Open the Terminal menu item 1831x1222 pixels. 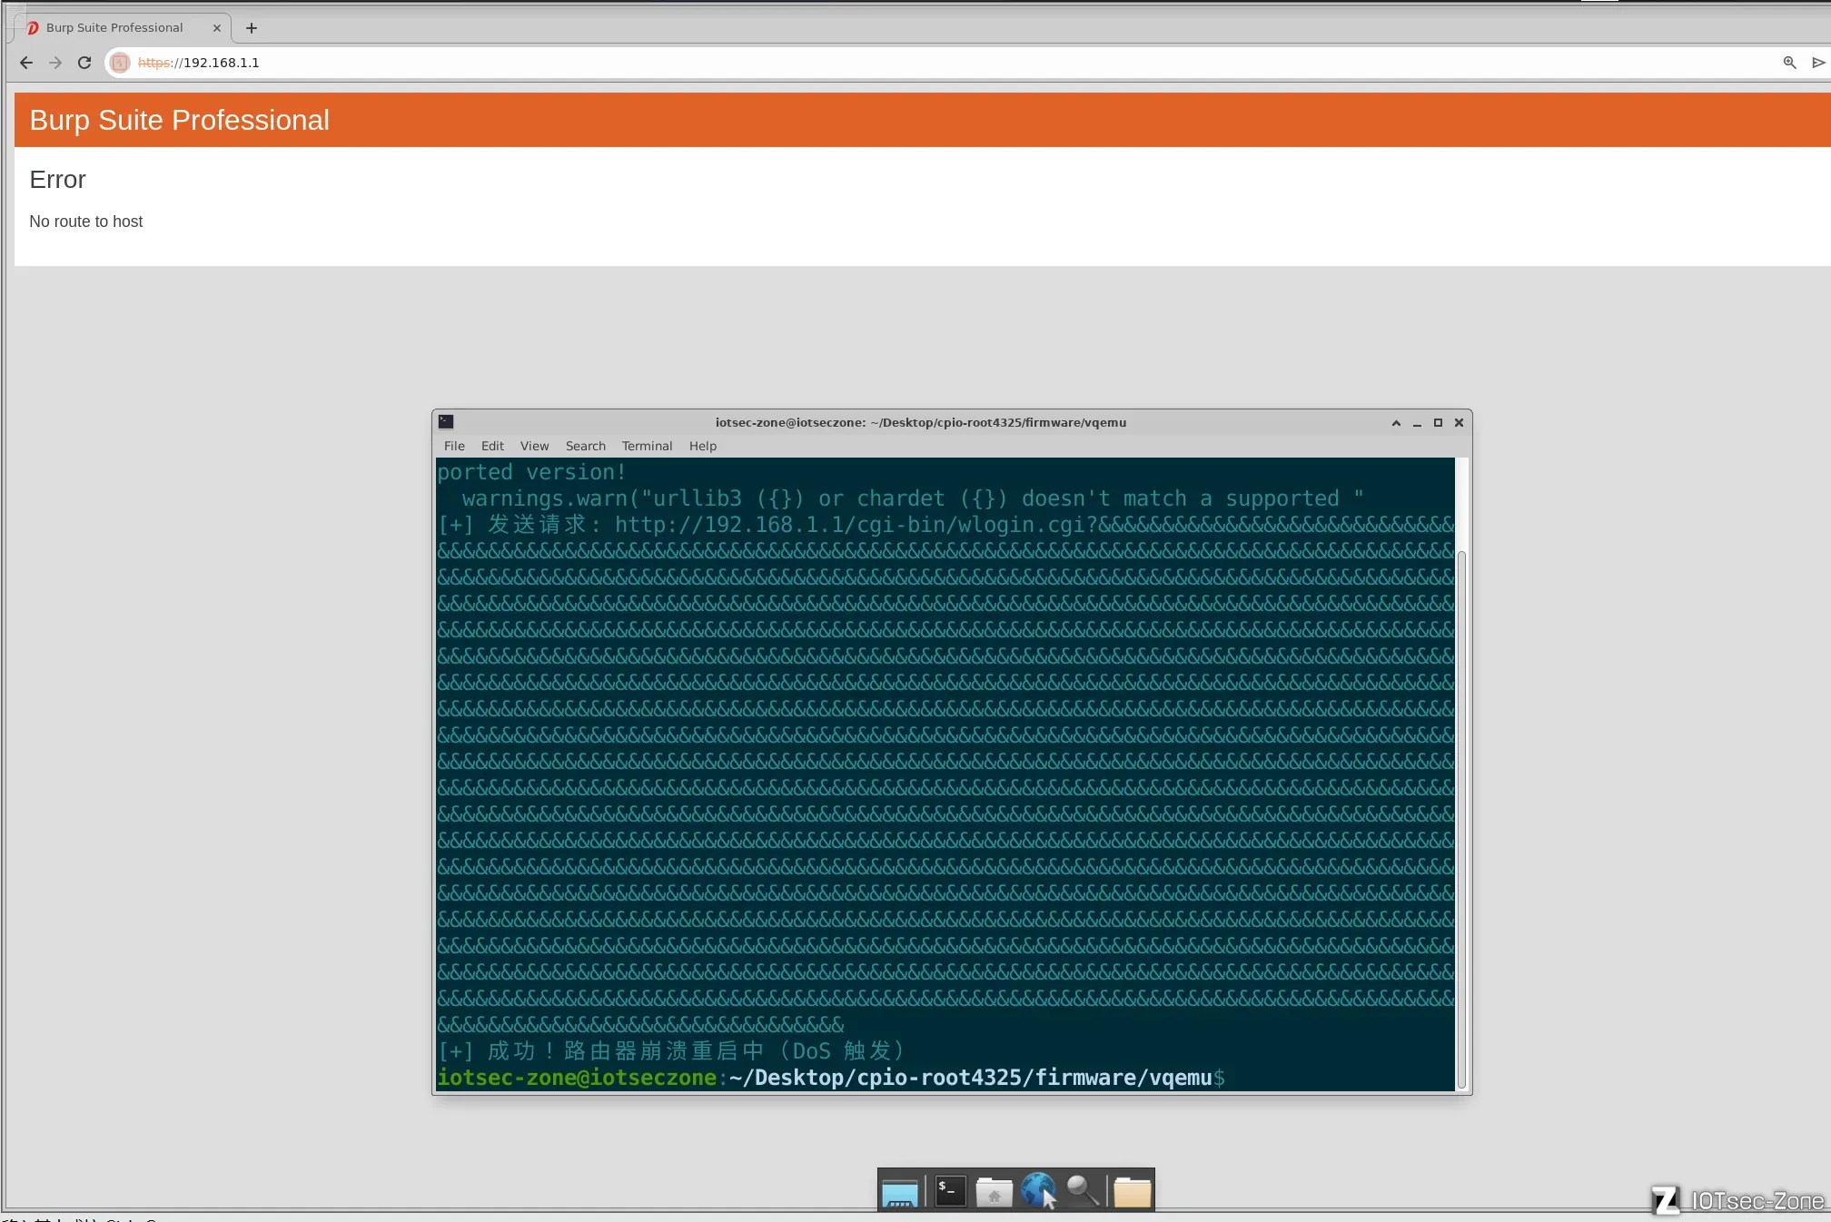tap(647, 446)
